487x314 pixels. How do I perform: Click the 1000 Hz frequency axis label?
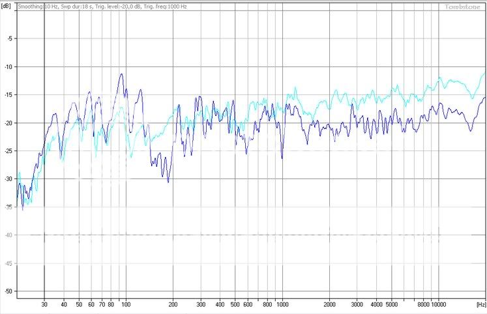point(282,304)
